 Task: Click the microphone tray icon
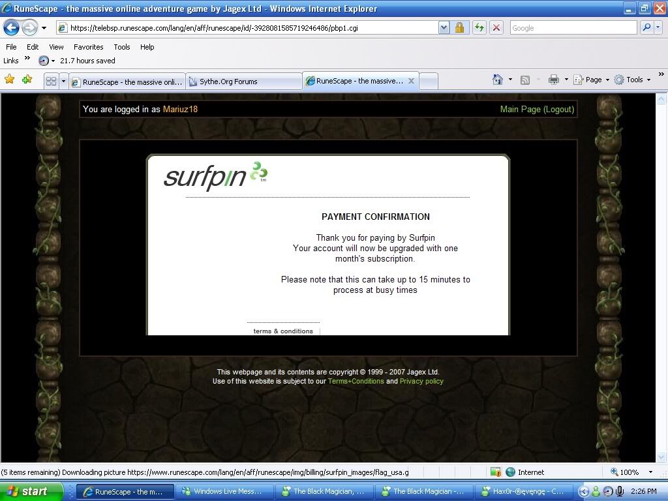pos(620,491)
